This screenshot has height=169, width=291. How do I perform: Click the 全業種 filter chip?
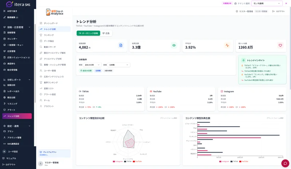(98, 70)
